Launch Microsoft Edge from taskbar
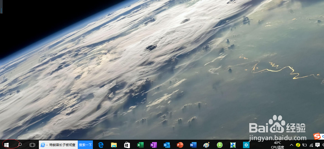The image size is (324, 149). 101,145
